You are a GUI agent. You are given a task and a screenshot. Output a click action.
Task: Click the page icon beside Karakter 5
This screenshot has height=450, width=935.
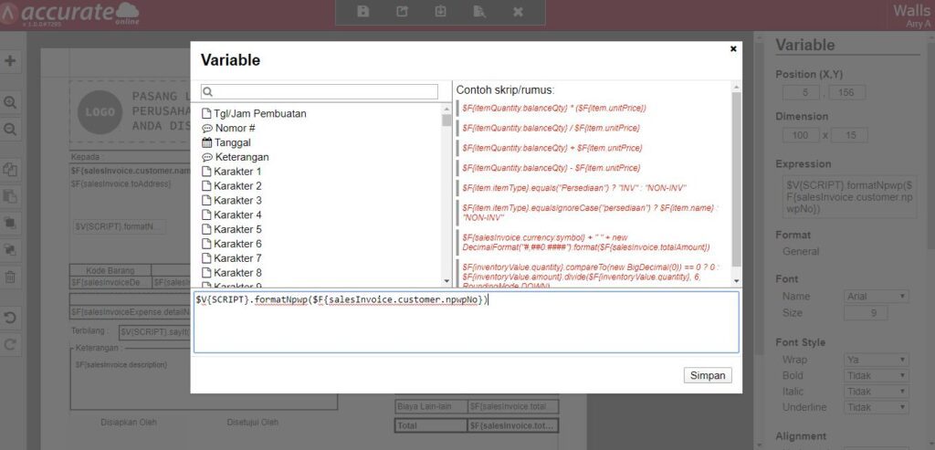pos(207,229)
